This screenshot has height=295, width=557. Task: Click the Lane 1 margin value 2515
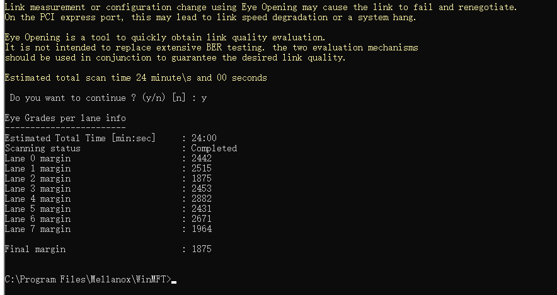pyautogui.click(x=201, y=169)
